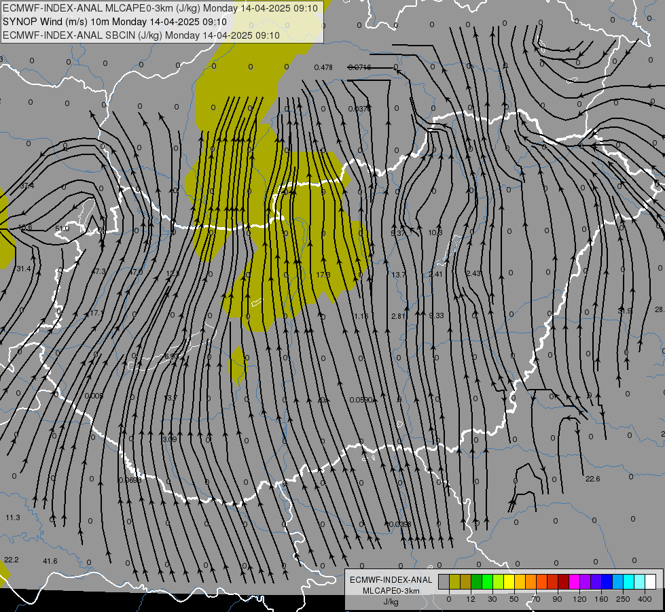Select the dark red legend swatch
This screenshot has width=665, height=612.
(x=564, y=582)
